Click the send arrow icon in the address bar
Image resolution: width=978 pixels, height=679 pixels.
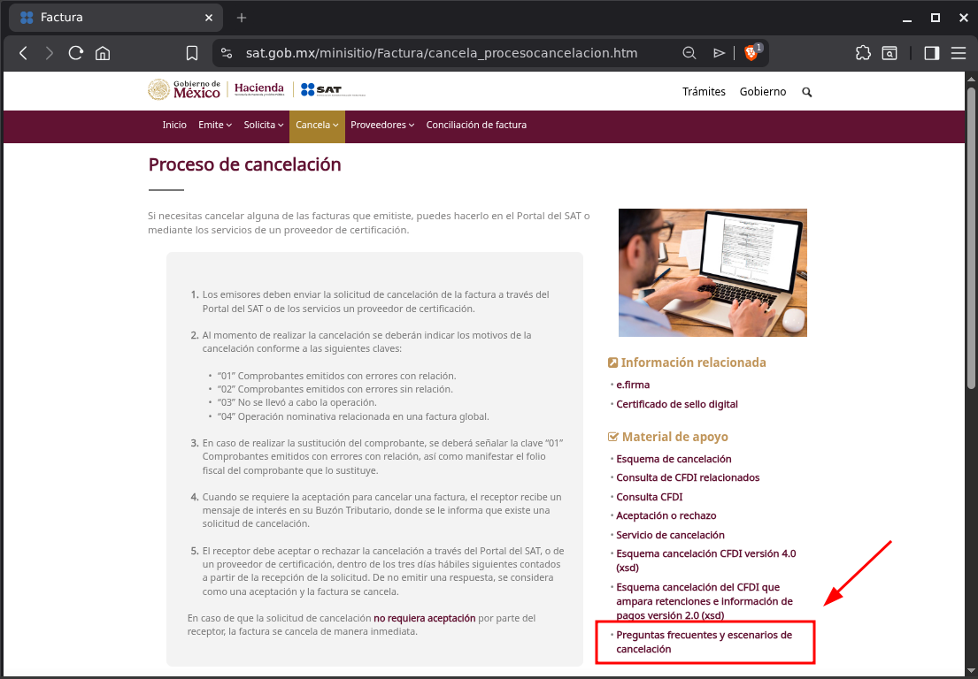coord(719,53)
